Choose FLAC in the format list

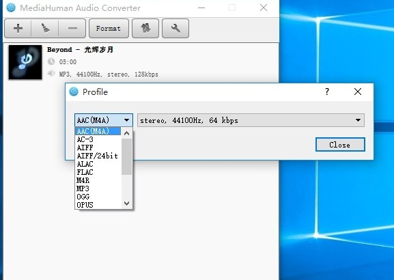point(98,172)
